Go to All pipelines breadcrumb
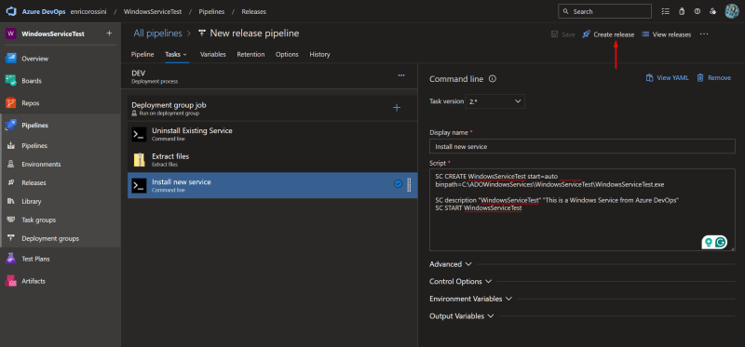Screen dimensions: 745x347 coord(157,33)
